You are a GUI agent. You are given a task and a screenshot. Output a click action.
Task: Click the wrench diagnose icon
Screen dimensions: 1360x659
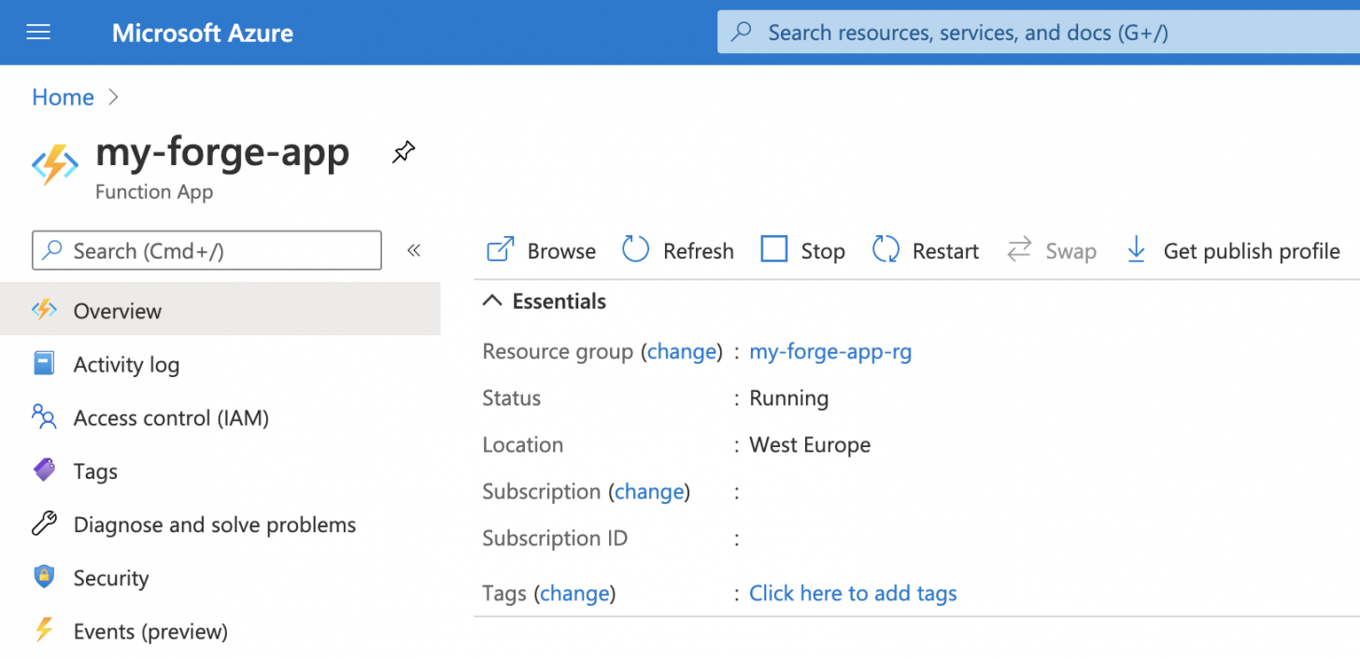[44, 524]
